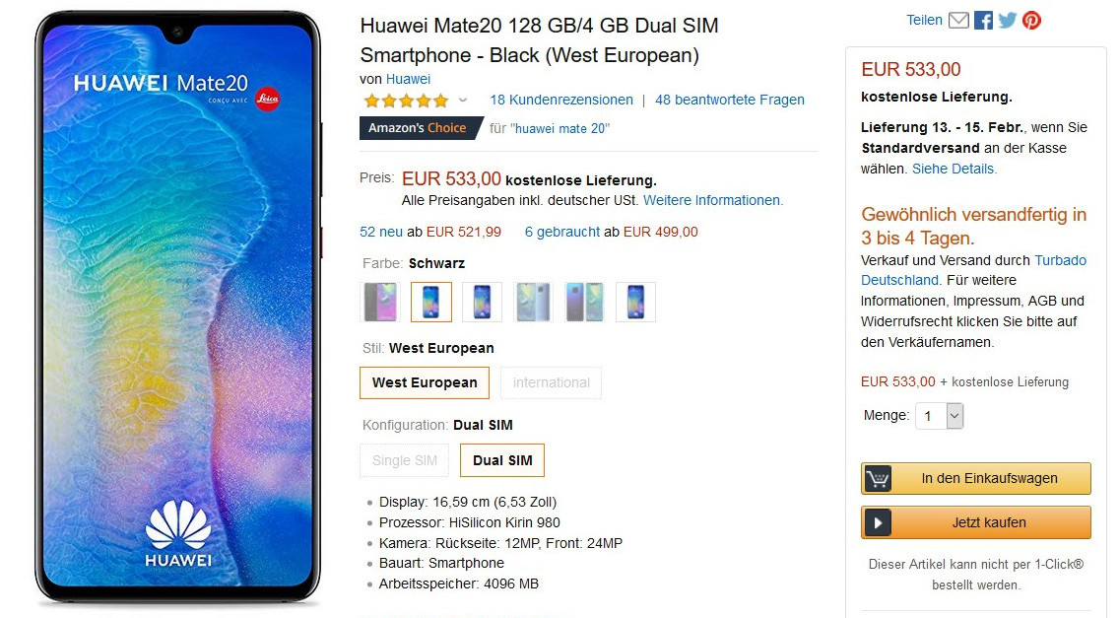Choose the Single SIM configuration

405,461
